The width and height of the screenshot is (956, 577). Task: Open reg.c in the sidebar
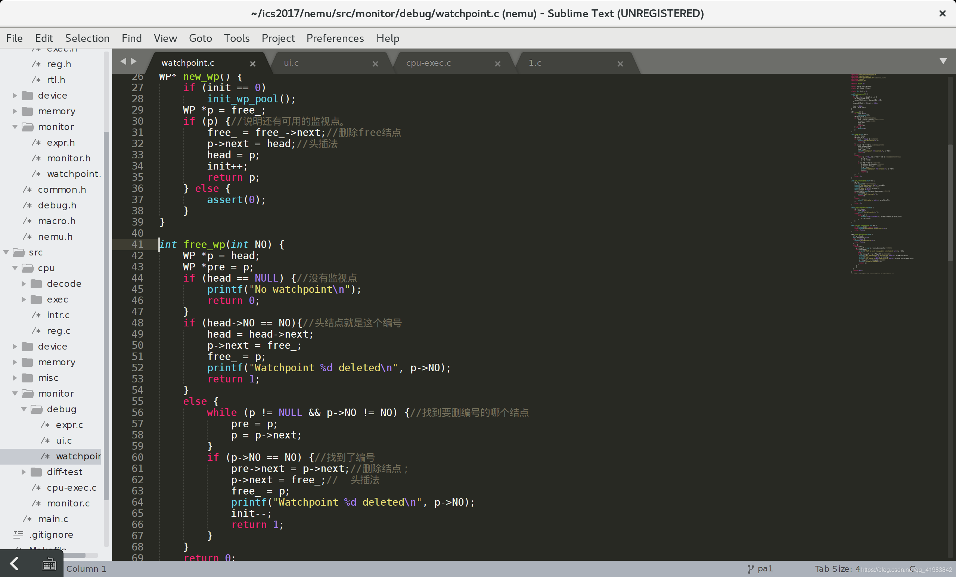point(59,331)
